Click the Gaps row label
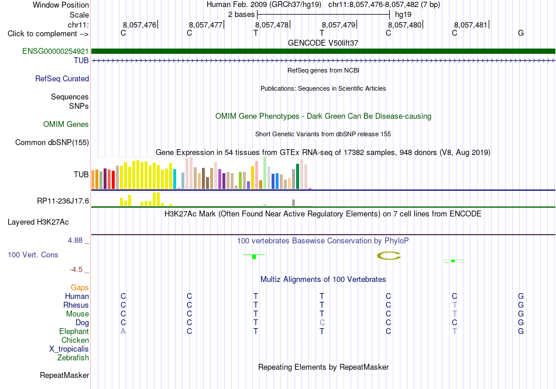 (80, 288)
